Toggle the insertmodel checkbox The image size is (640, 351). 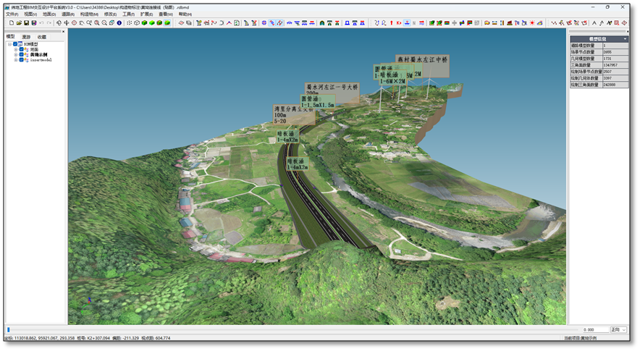[x=22, y=60]
